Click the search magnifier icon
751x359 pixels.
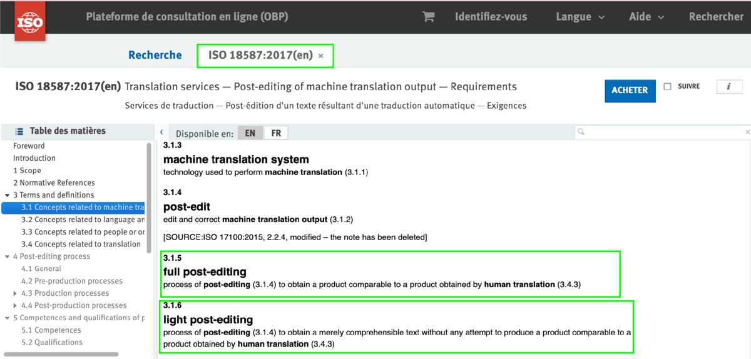coord(581,132)
